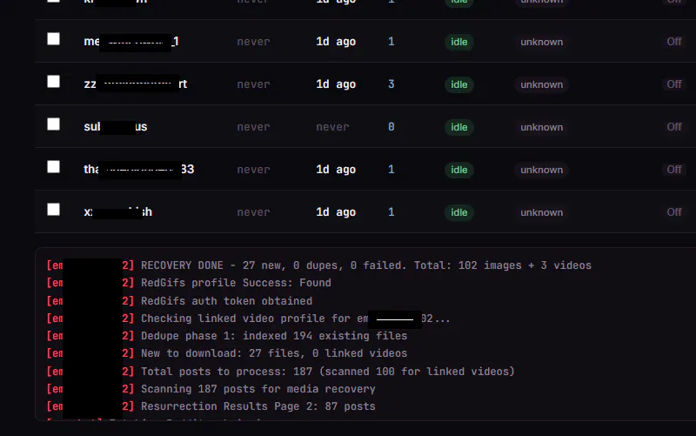Image resolution: width=696 pixels, height=436 pixels.
Task: Click the 'RedGifs auth token obtained' log line
Action: 179,301
